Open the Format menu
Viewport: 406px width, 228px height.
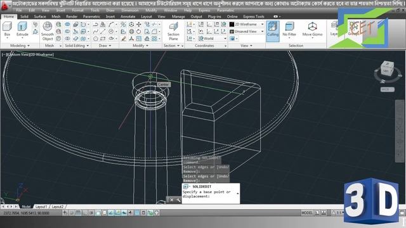(77, 10)
